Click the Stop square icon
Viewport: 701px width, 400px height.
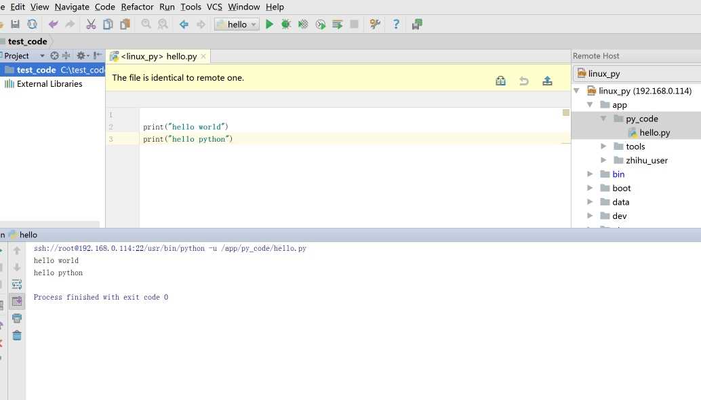click(354, 24)
